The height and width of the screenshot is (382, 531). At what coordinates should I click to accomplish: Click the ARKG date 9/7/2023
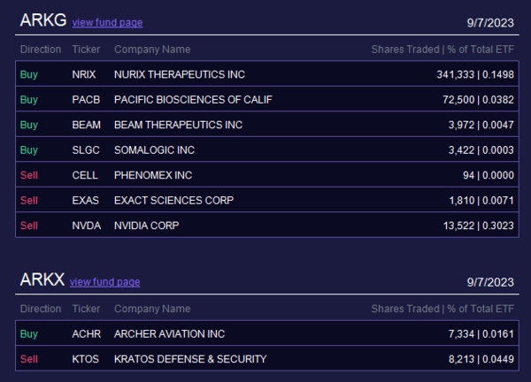click(490, 23)
